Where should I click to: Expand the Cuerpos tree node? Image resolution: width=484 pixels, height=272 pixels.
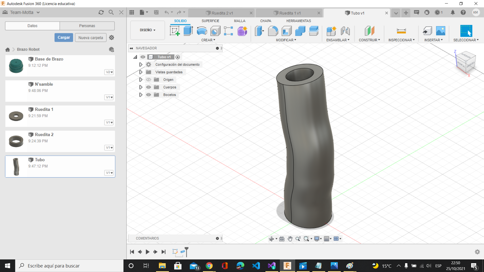click(x=141, y=87)
